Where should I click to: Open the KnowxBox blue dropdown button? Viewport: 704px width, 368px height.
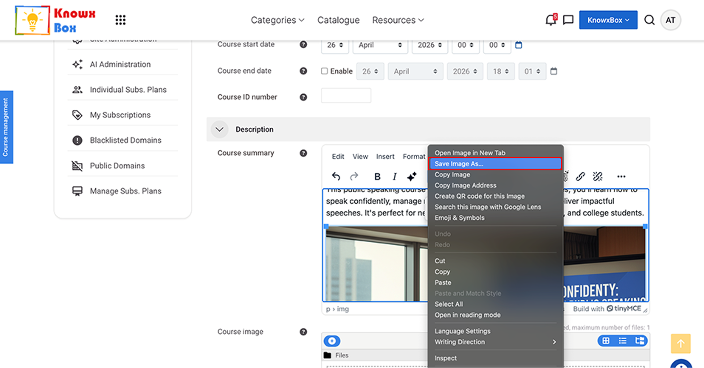coord(608,20)
